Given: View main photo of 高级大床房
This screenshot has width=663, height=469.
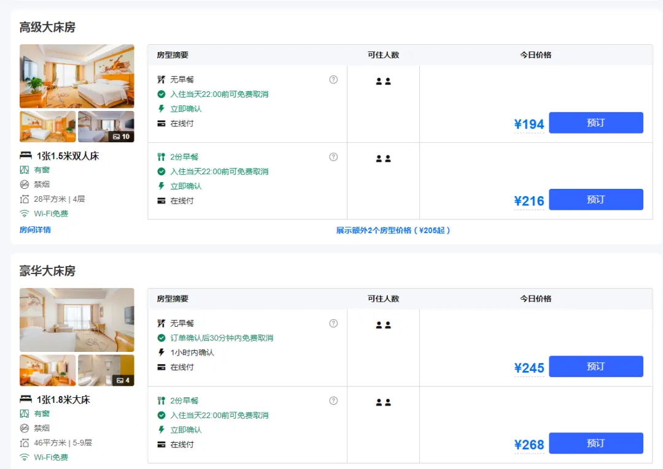Looking at the screenshot, I should point(77,76).
